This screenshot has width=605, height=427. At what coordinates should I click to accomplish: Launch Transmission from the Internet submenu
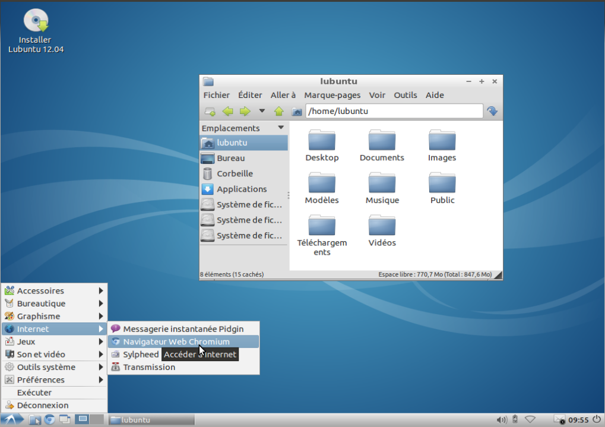pyautogui.click(x=183, y=367)
